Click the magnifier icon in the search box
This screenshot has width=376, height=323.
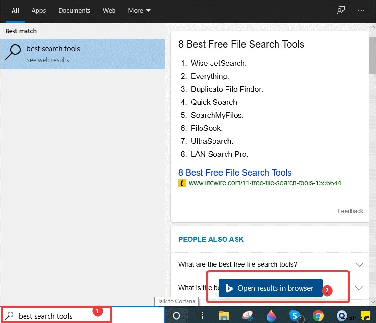tap(10, 316)
